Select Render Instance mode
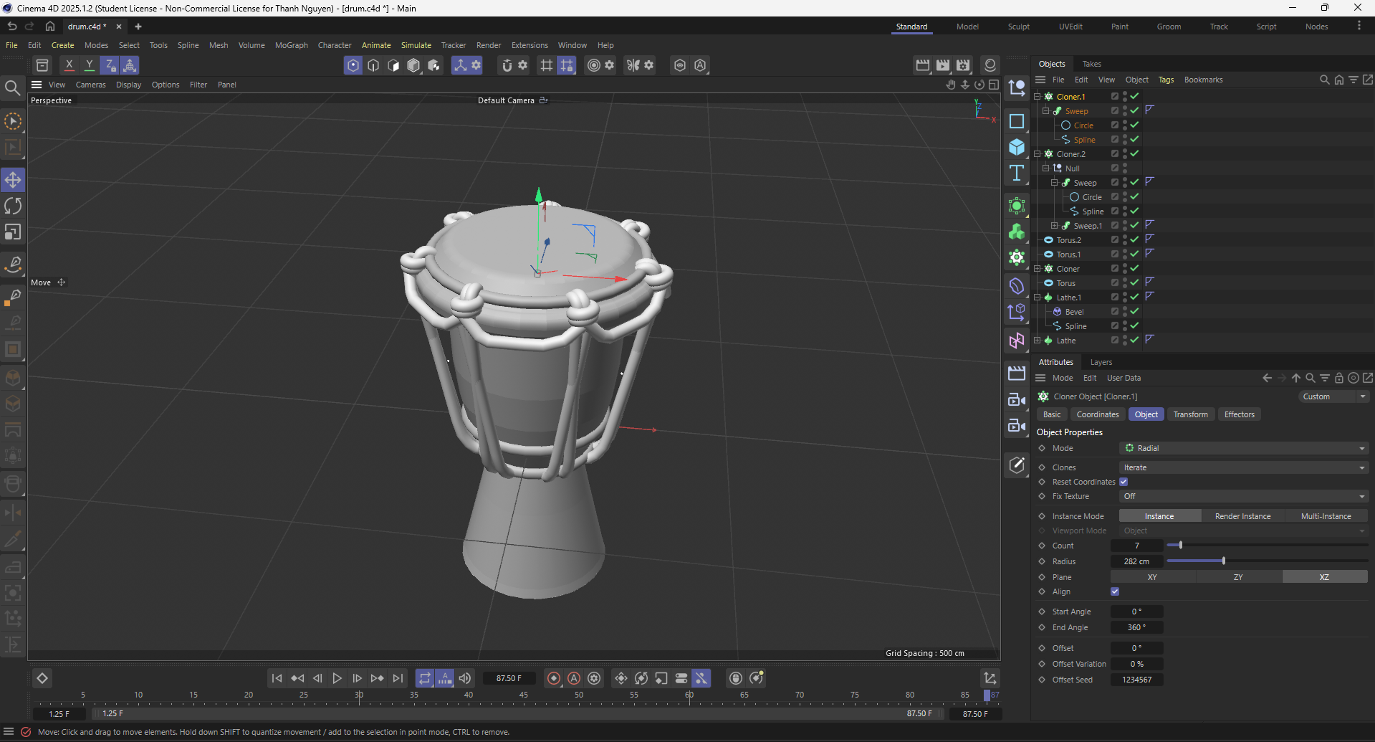 tap(1242, 516)
